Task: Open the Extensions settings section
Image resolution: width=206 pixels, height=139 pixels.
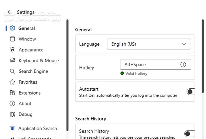Action: pos(34,93)
